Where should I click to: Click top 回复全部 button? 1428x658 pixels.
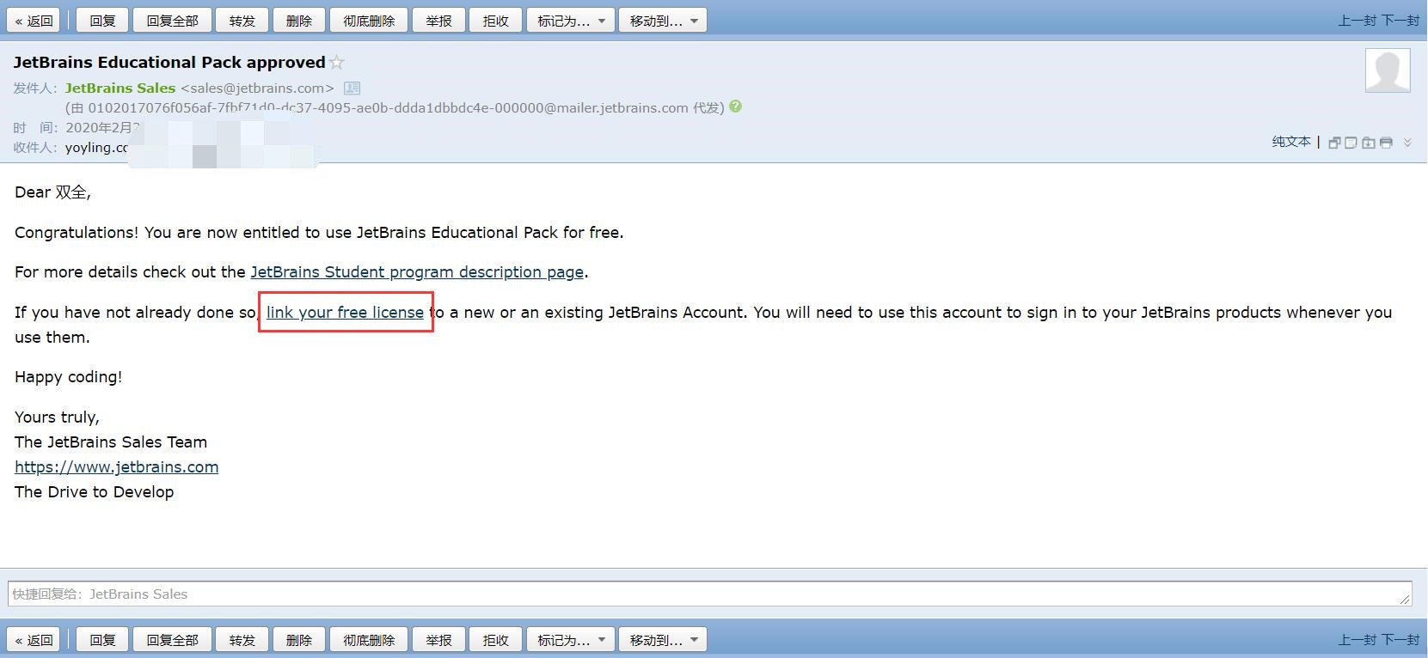(x=172, y=21)
